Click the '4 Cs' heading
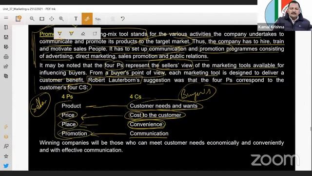312x176 pixels. 136,97
